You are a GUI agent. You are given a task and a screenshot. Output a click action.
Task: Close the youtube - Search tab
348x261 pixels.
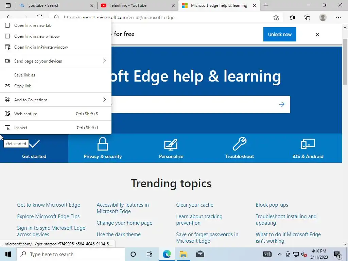[x=92, y=5]
